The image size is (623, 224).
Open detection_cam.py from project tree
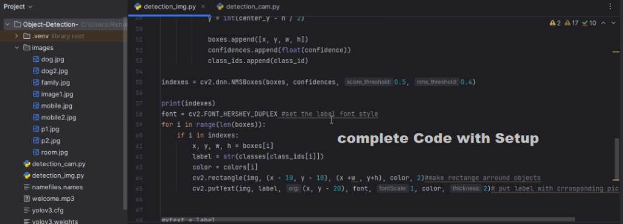point(58,164)
